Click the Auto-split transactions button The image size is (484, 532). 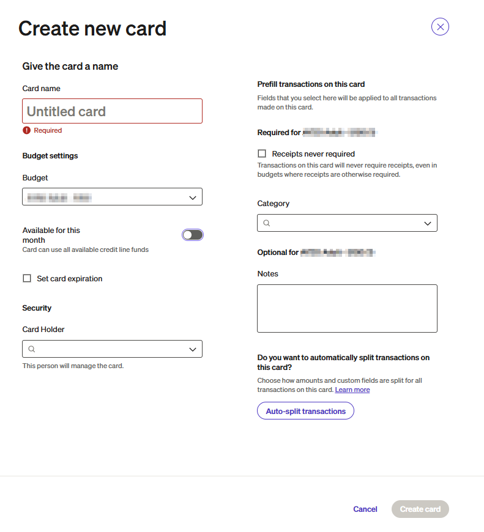305,411
